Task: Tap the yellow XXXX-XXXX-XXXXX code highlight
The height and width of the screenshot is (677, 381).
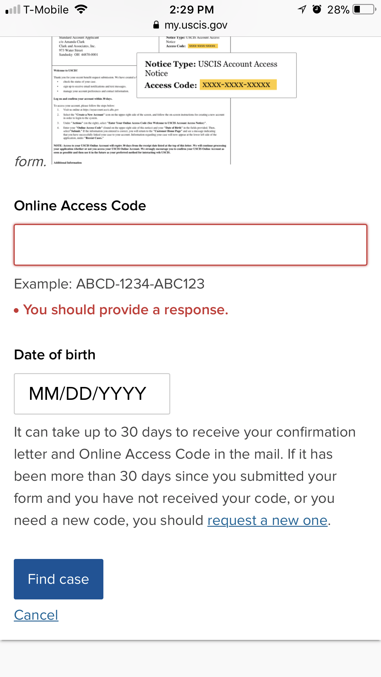Action: tap(238, 85)
